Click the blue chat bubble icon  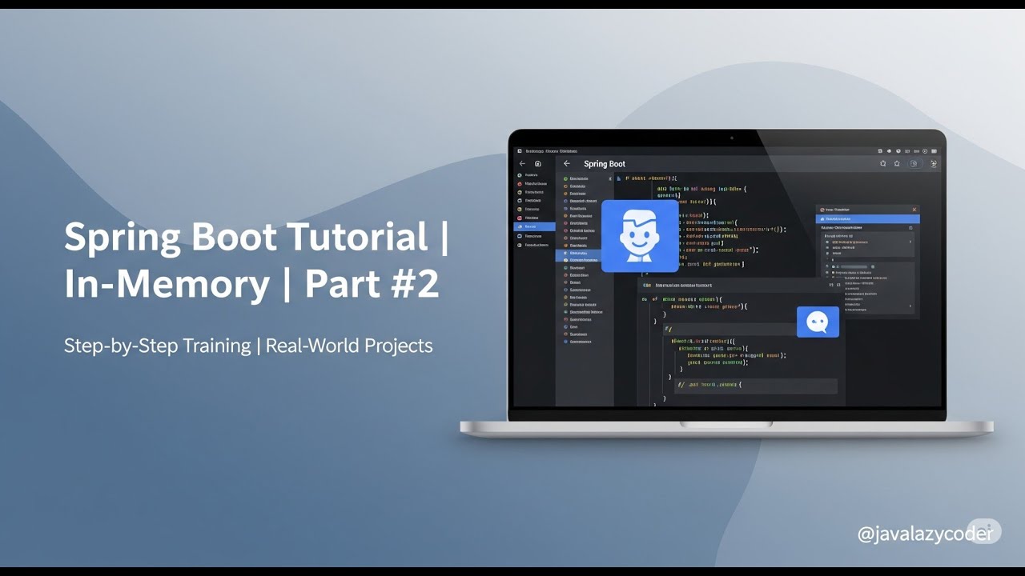pos(818,322)
